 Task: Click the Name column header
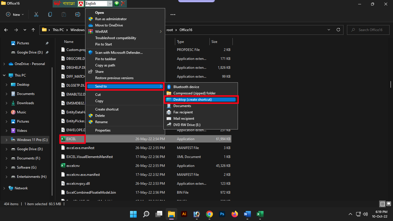[69, 42]
